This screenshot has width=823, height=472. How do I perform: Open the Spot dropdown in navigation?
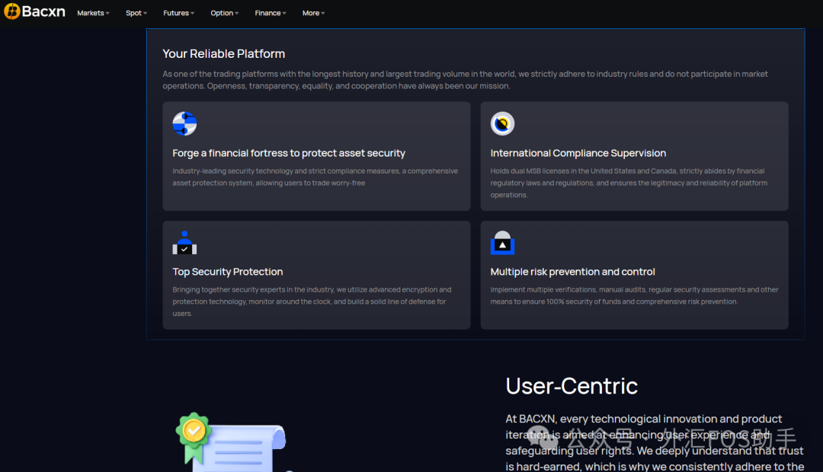coord(136,13)
